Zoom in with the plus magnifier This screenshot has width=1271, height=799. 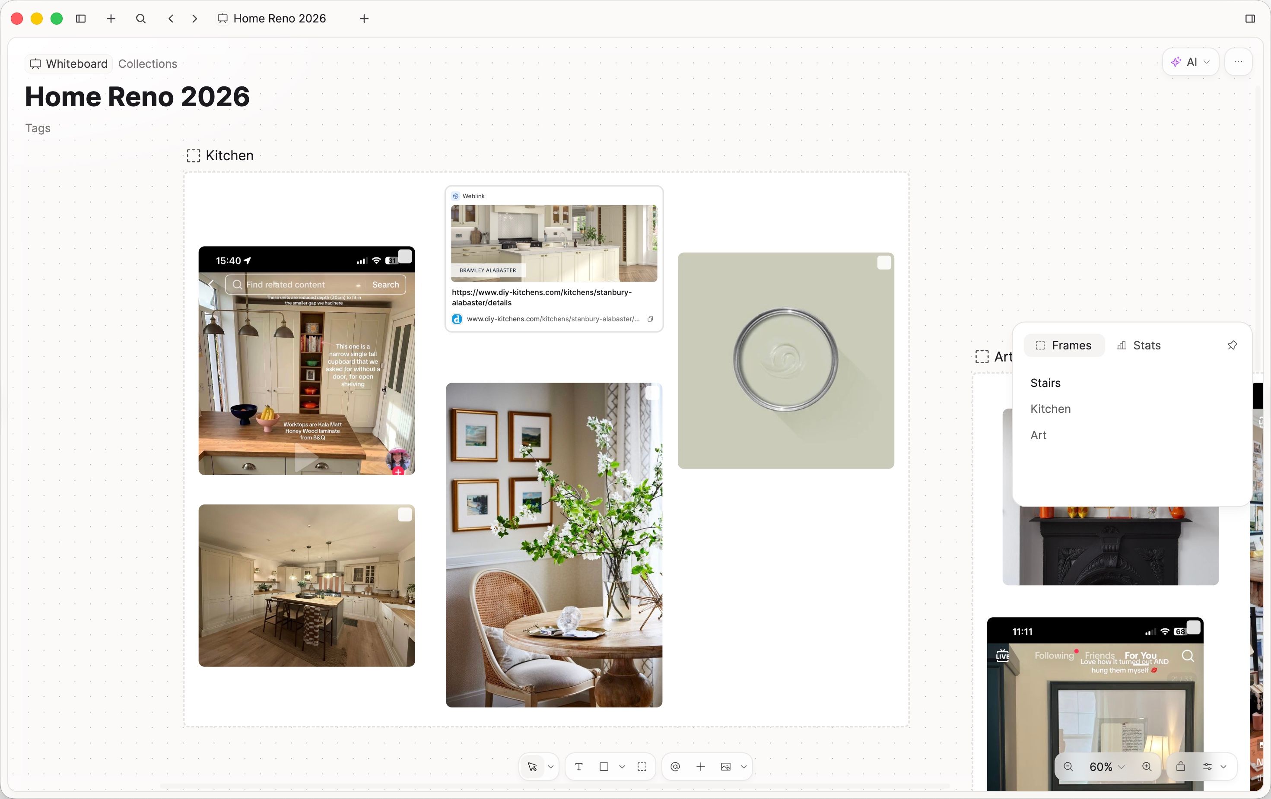click(1147, 767)
